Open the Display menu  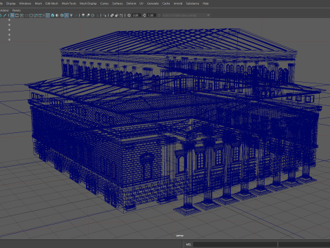[x=11, y=3]
